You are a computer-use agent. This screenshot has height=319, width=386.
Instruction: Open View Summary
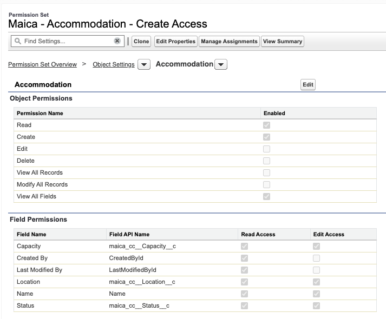pyautogui.click(x=282, y=42)
